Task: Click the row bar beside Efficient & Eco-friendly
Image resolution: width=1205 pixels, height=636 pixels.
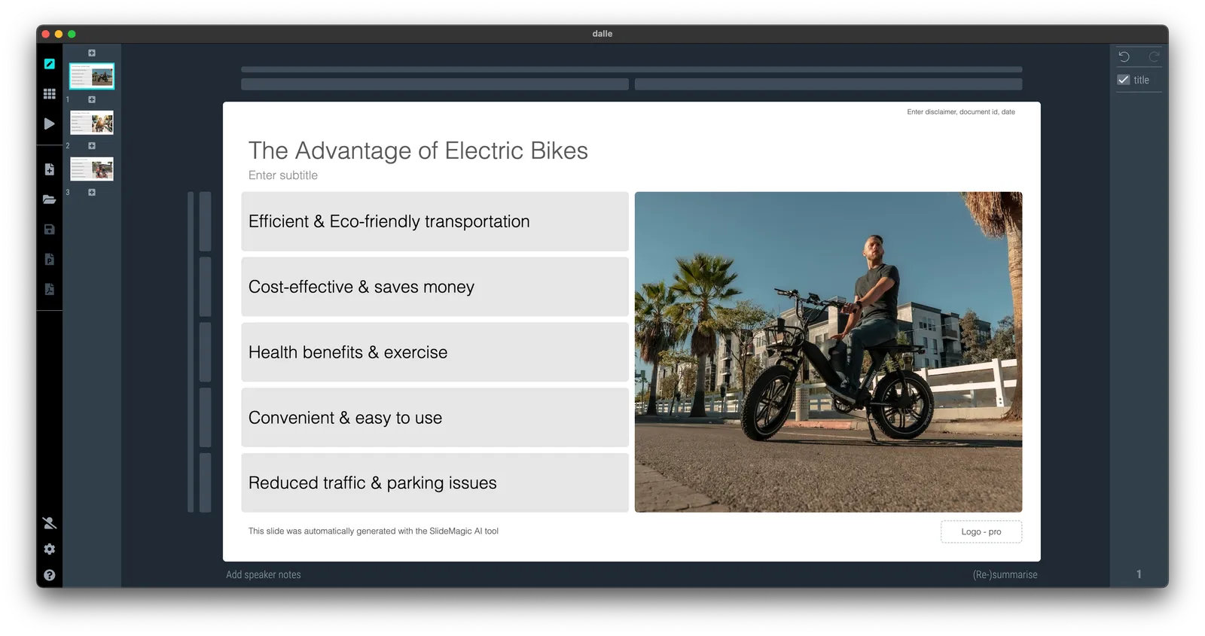Action: click(205, 221)
